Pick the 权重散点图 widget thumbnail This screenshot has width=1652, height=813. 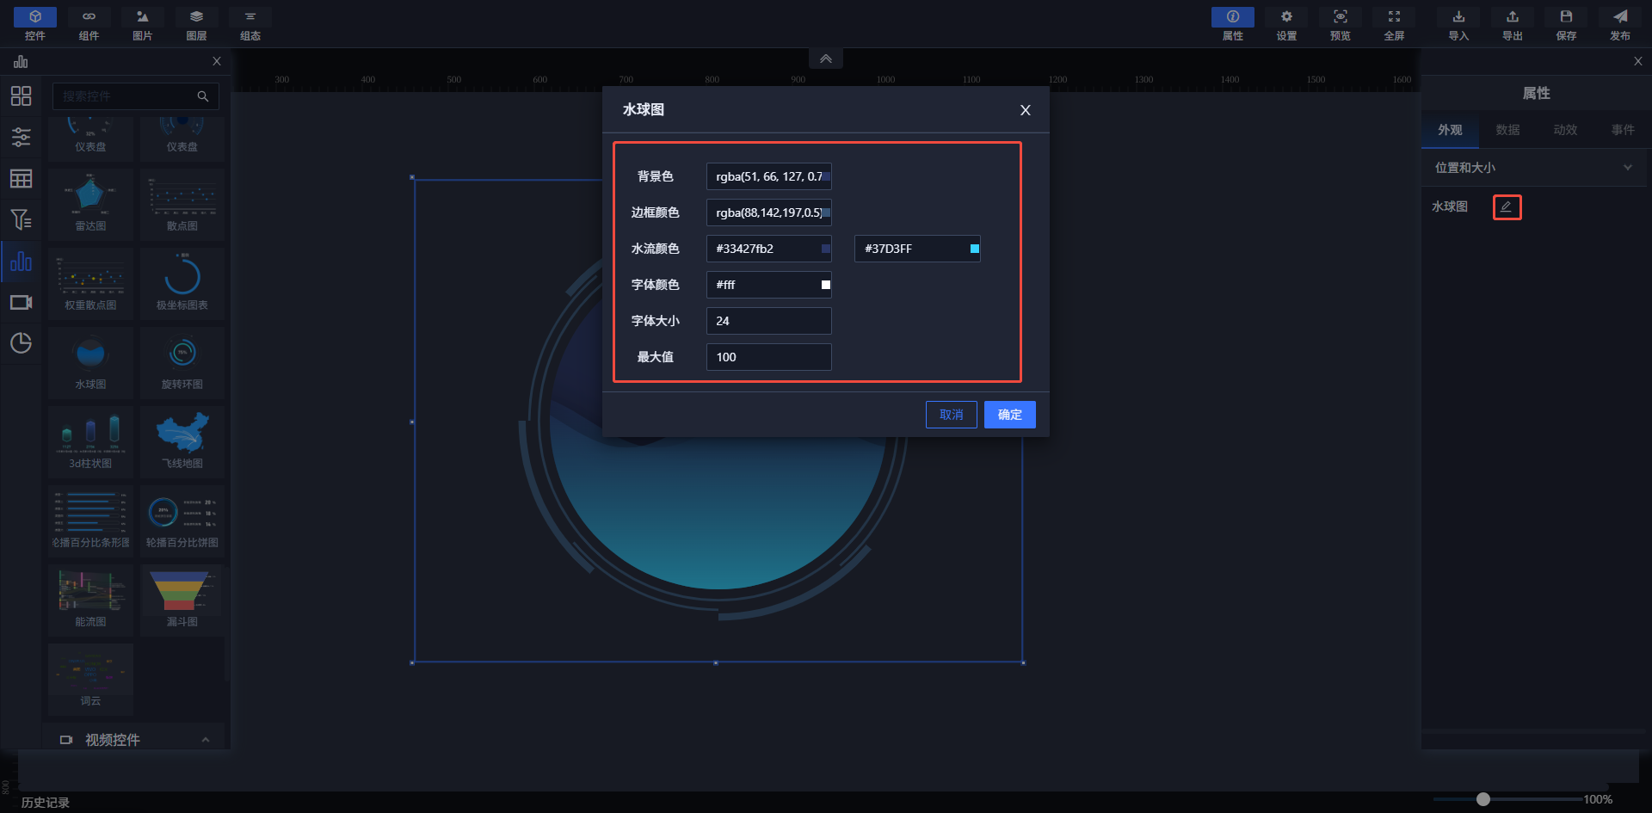coord(90,283)
